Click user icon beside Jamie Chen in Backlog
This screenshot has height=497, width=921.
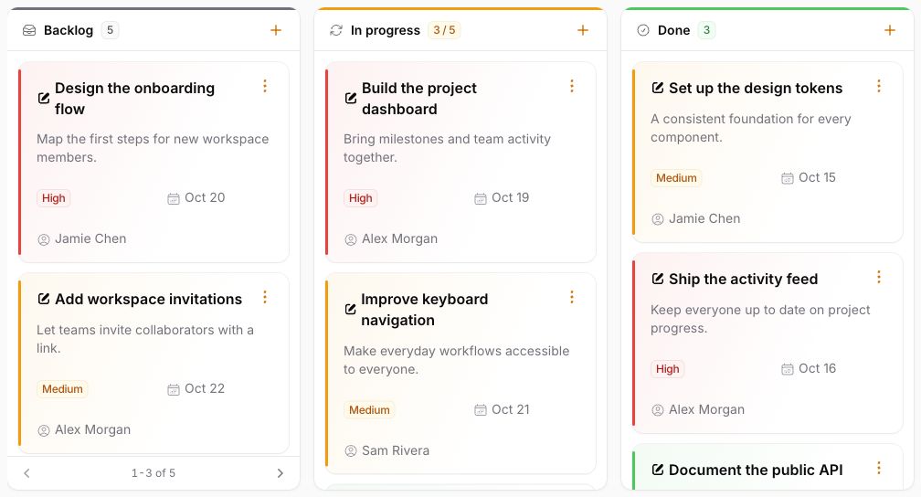(x=44, y=239)
